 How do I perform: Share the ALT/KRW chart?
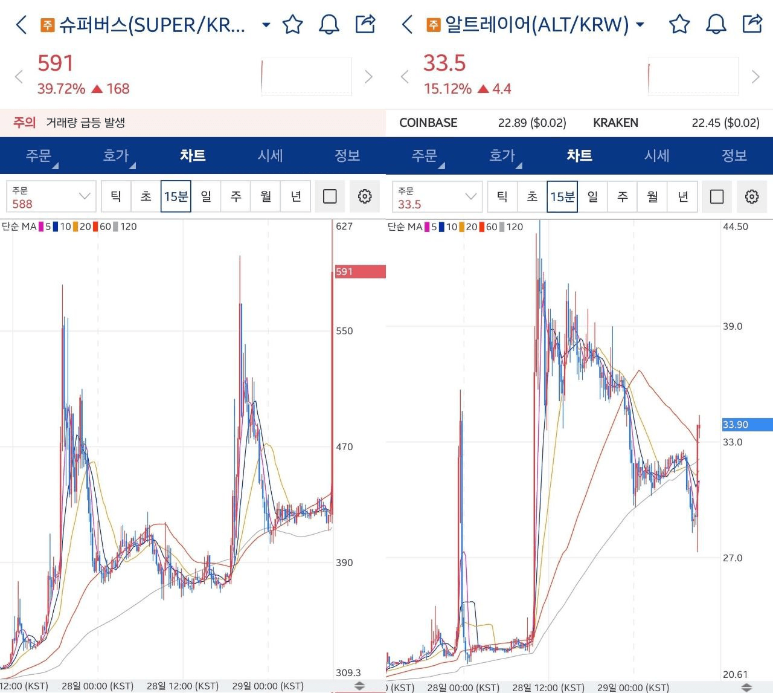click(x=752, y=24)
